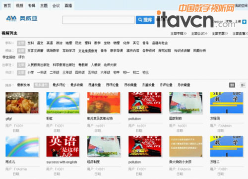Filter by 现场教学 category
Image resolution: width=248 pixels, height=179 pixels.
tap(53, 51)
